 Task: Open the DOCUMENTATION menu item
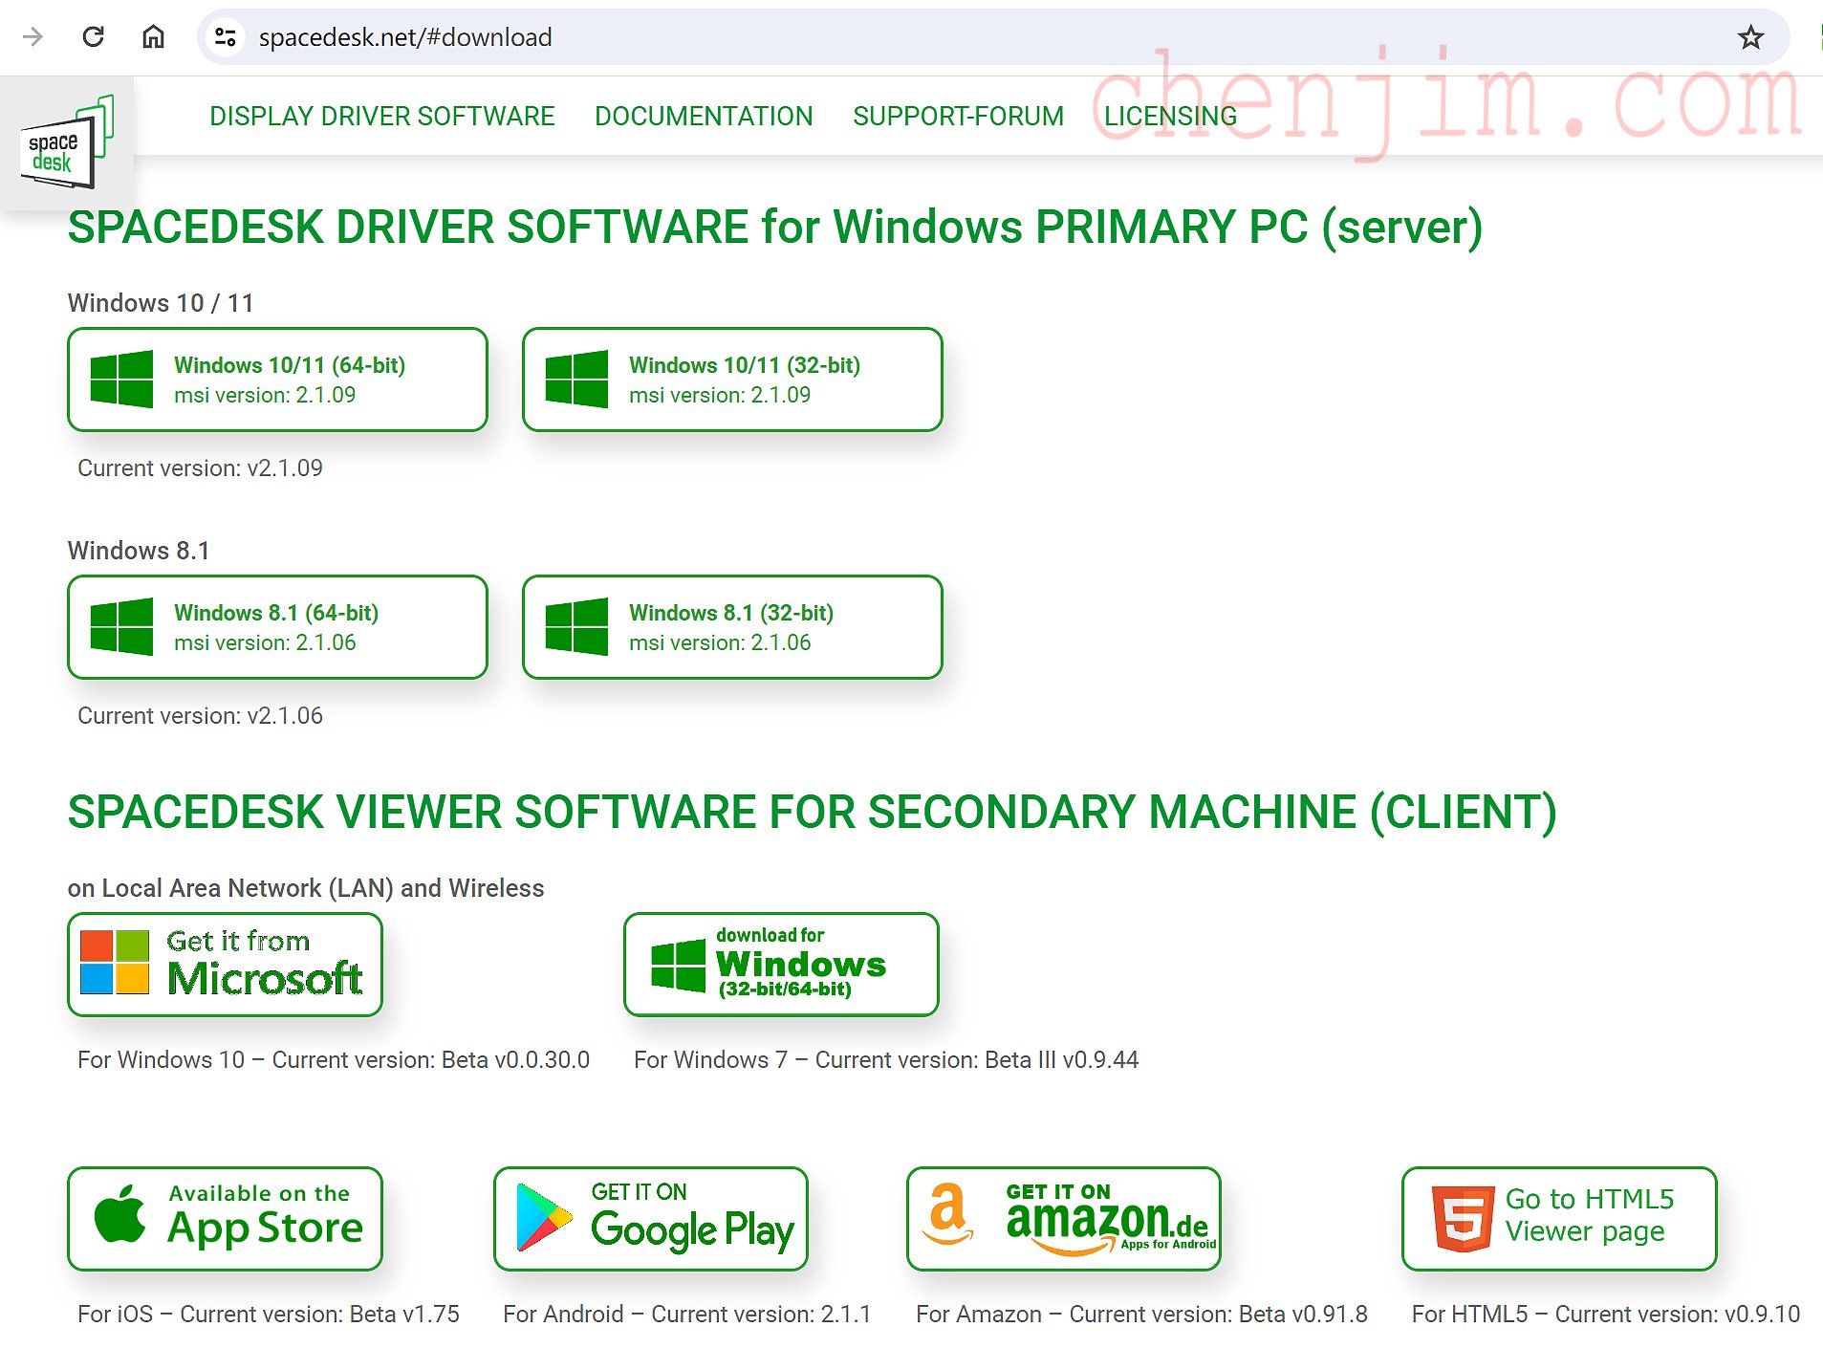coord(704,116)
